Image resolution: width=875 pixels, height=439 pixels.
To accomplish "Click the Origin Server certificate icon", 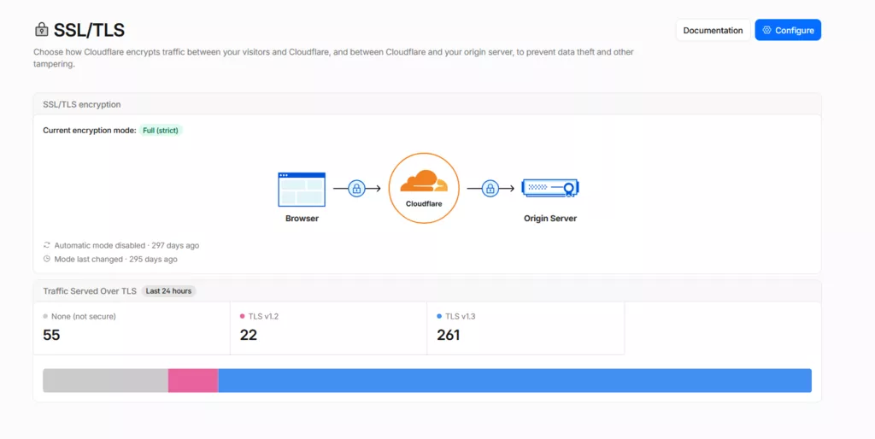I will click(550, 189).
